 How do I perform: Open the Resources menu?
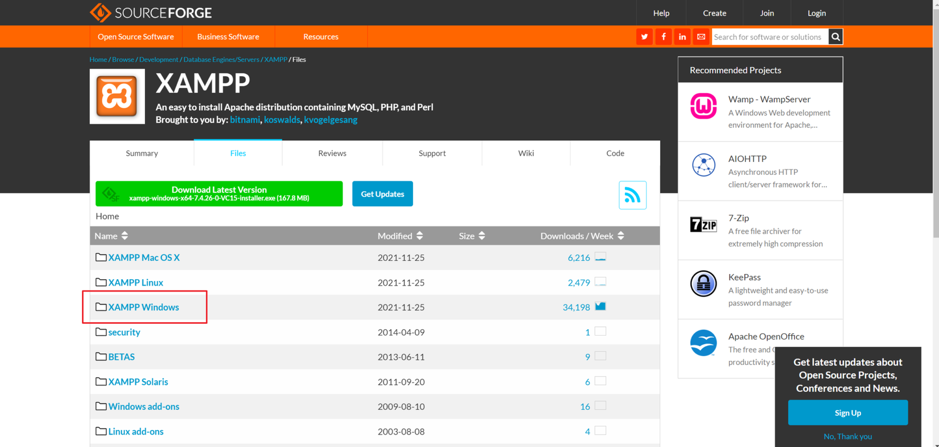[x=321, y=36]
